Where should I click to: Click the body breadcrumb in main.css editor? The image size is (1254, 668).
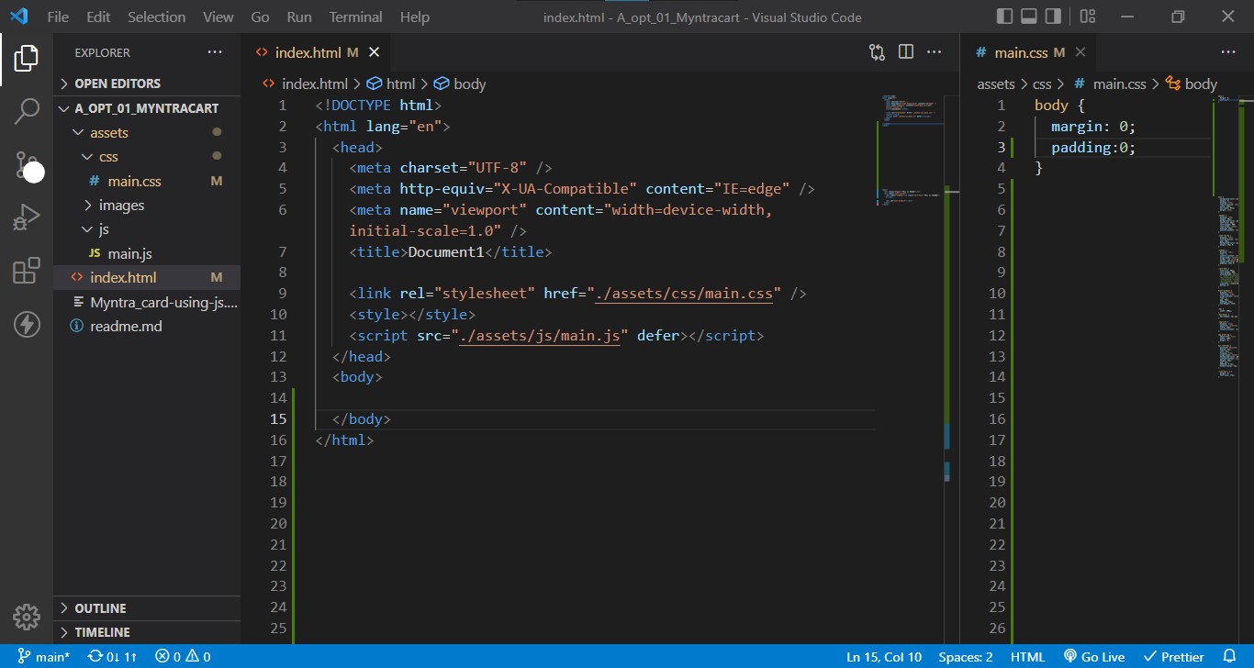click(x=1192, y=83)
